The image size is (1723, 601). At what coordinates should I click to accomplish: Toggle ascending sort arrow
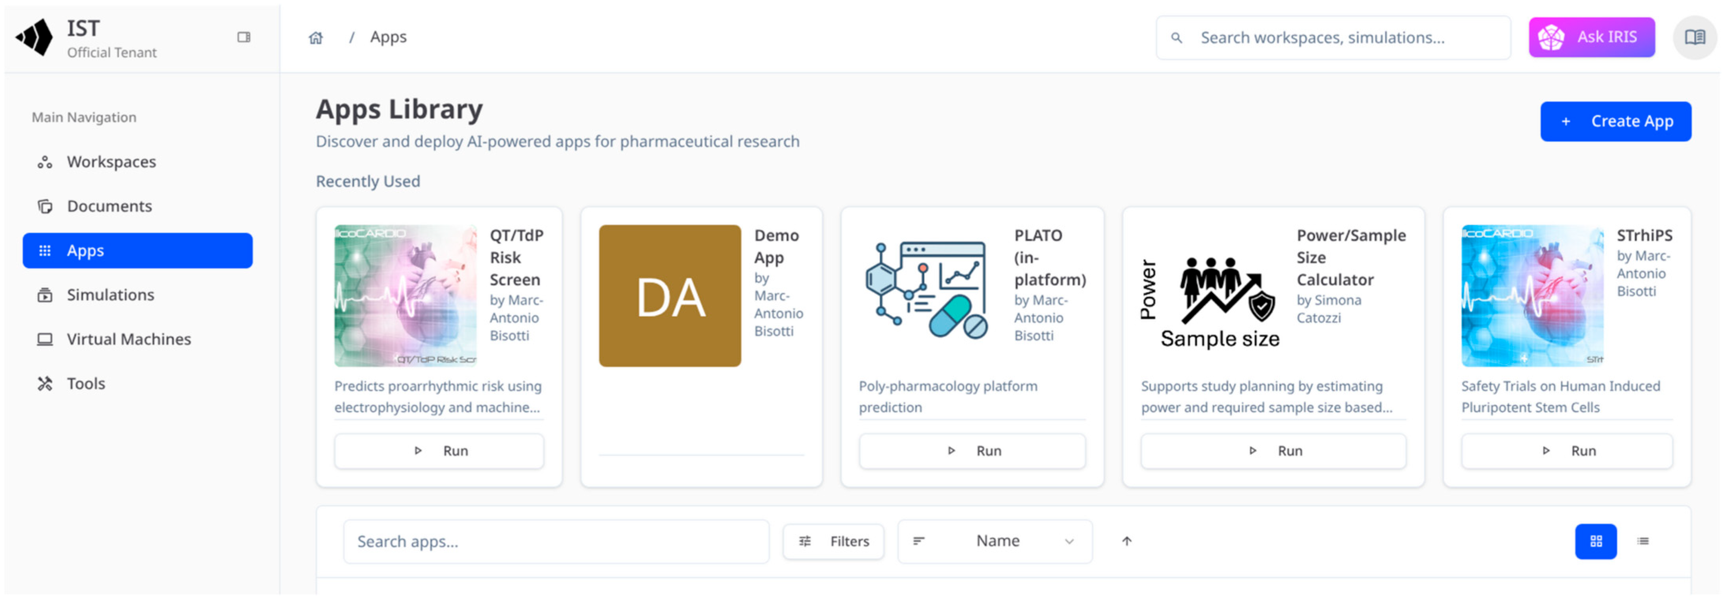coord(1127,541)
